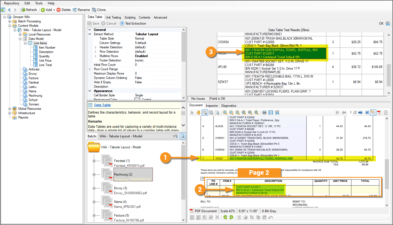The image size is (393, 225).
Task: Select the hand pan tool
Action: click(x=198, y=112)
